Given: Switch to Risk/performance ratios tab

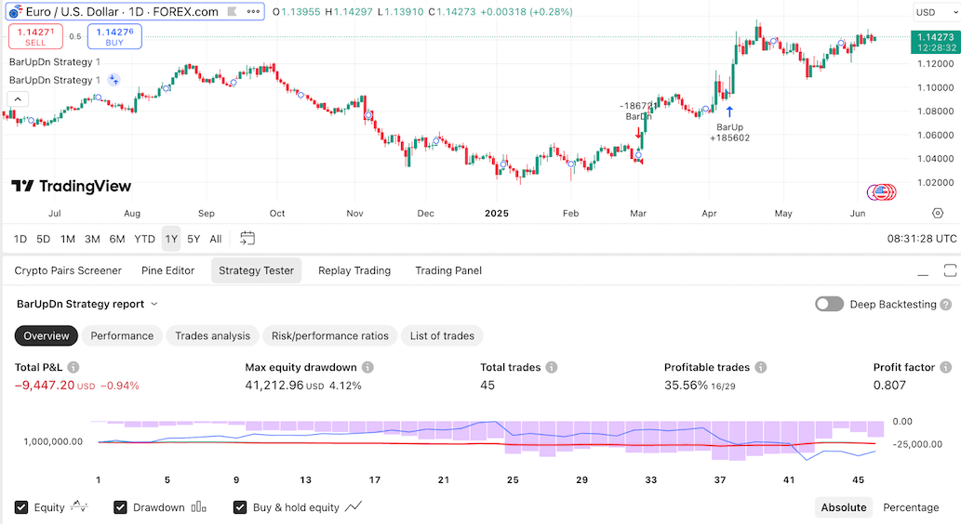Looking at the screenshot, I should 329,335.
